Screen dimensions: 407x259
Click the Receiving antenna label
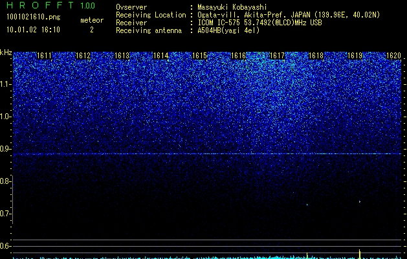pyautogui.click(x=149, y=30)
